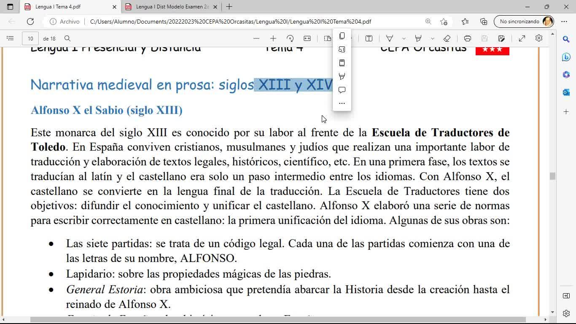576x324 pixels.
Task: Toggle the sidebar hide button
Action: [x=566, y=296]
